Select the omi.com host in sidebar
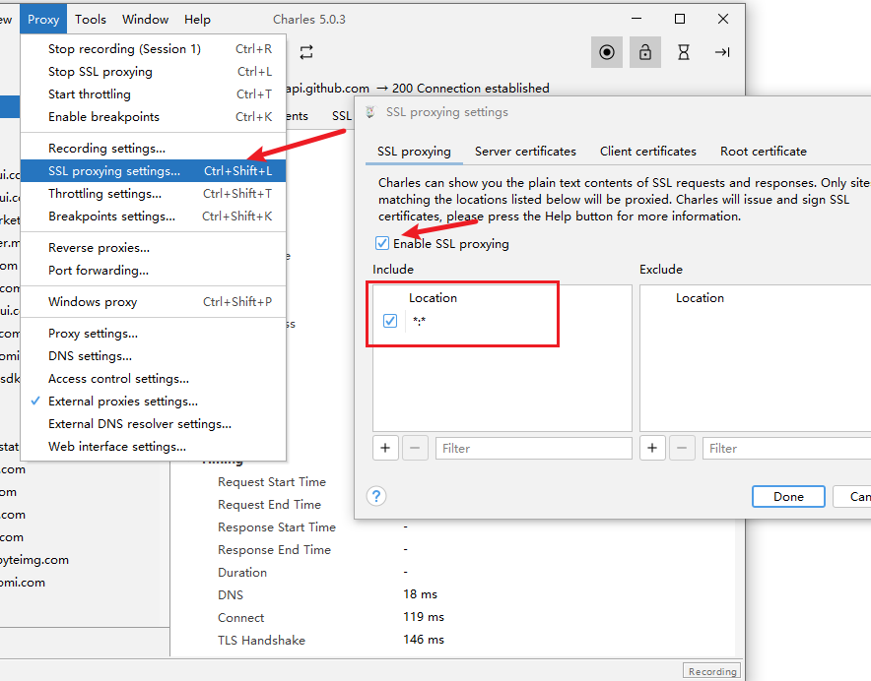871x681 pixels. pos(23,583)
